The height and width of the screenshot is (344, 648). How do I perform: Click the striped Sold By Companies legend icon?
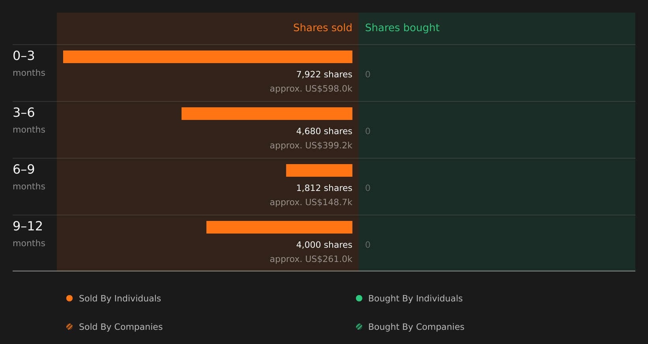pos(69,327)
